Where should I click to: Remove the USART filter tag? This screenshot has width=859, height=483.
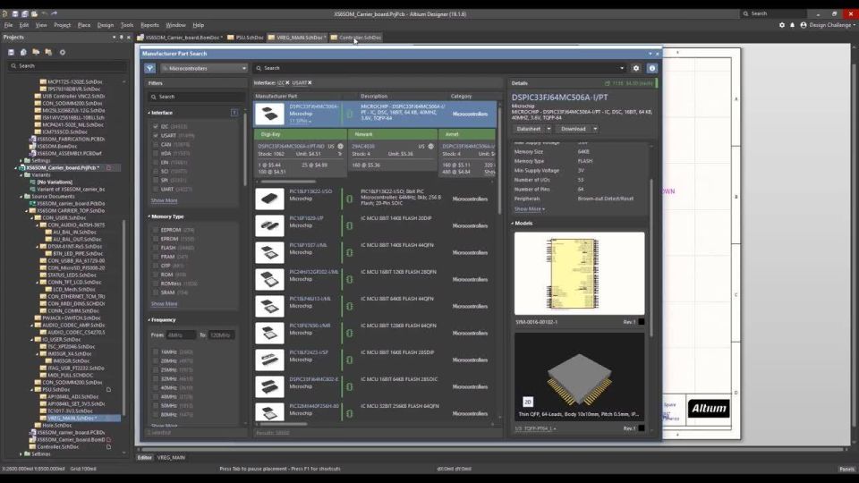(310, 82)
